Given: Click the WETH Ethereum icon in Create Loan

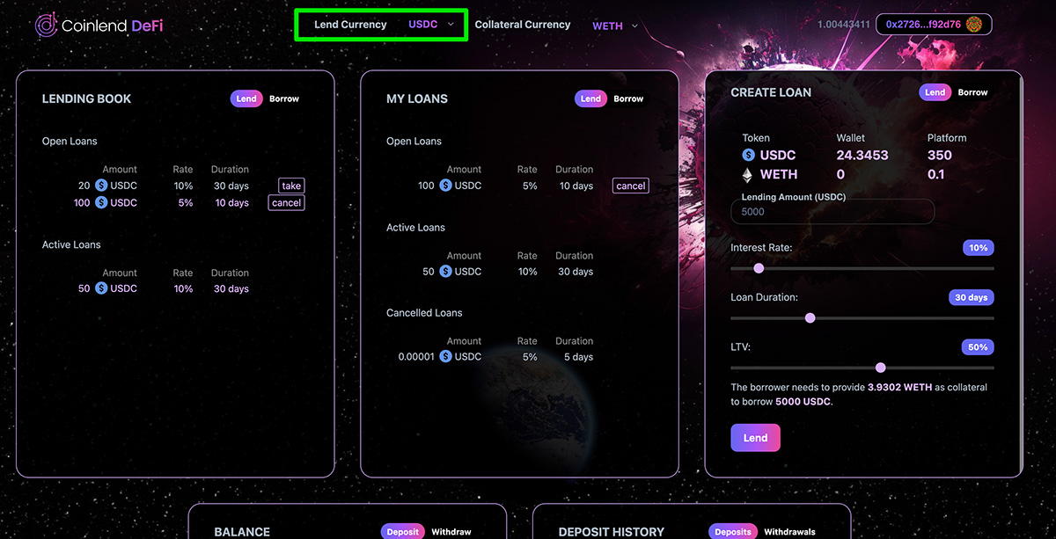Looking at the screenshot, I should 749,174.
